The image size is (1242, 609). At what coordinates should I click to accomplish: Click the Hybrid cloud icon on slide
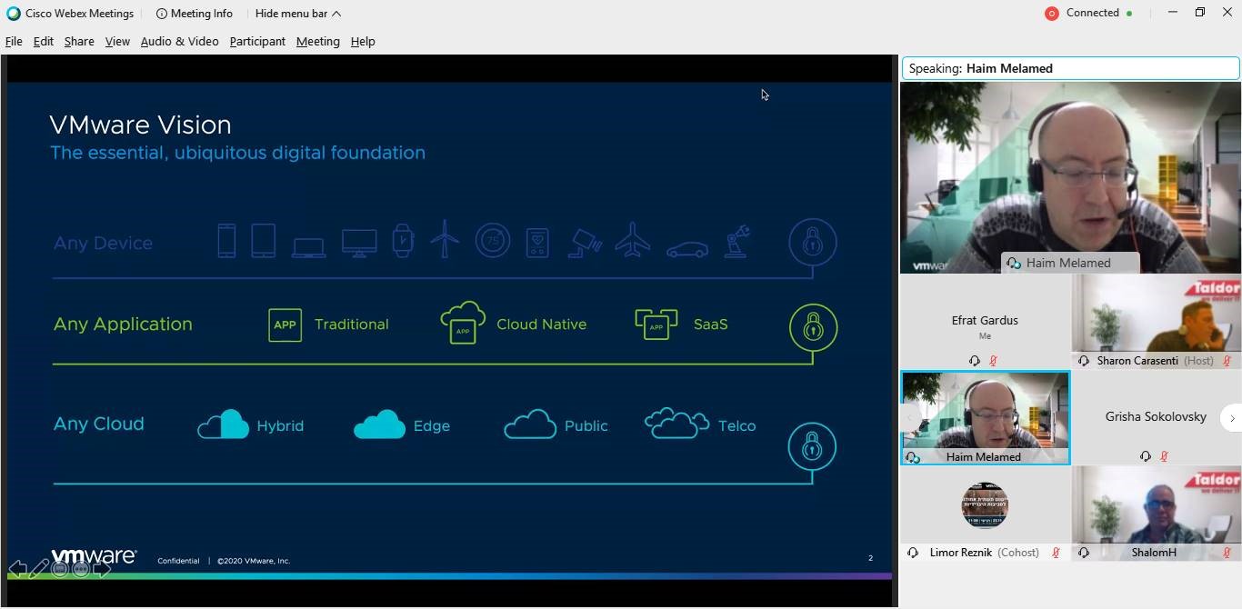[x=223, y=424]
